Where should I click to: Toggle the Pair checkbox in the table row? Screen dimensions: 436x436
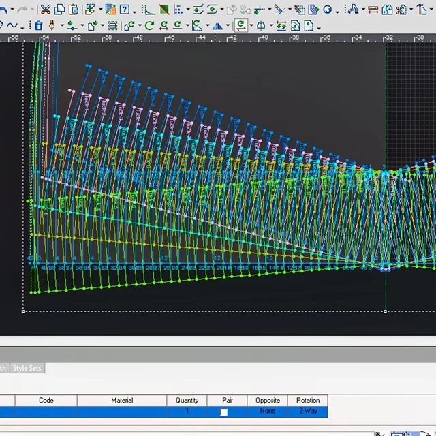point(223,412)
